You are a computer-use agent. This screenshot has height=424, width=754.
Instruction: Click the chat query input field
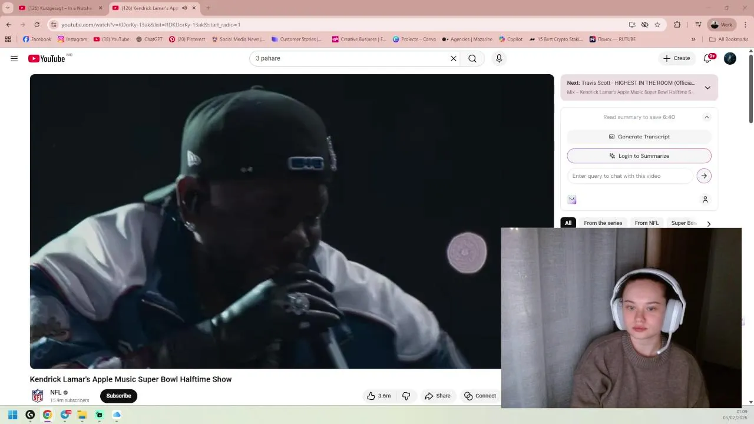[630, 176]
